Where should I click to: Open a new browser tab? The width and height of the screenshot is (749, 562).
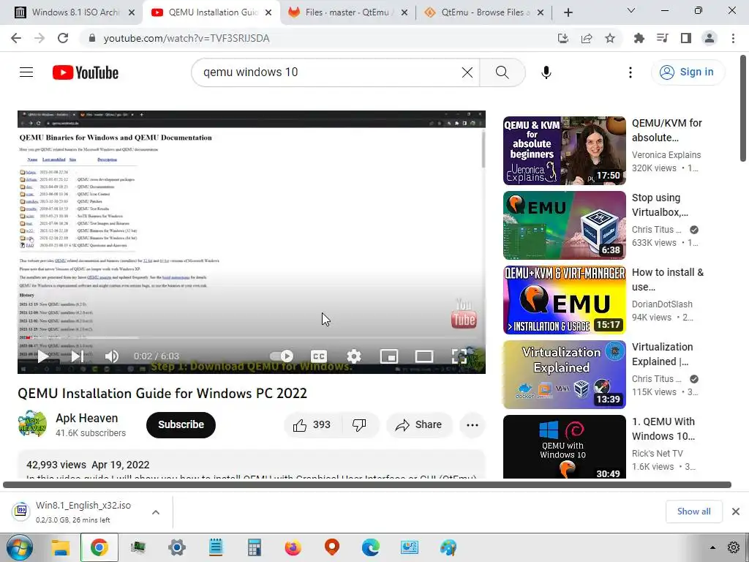tap(568, 12)
